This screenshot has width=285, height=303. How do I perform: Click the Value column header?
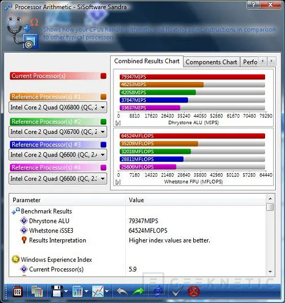(x=196, y=200)
